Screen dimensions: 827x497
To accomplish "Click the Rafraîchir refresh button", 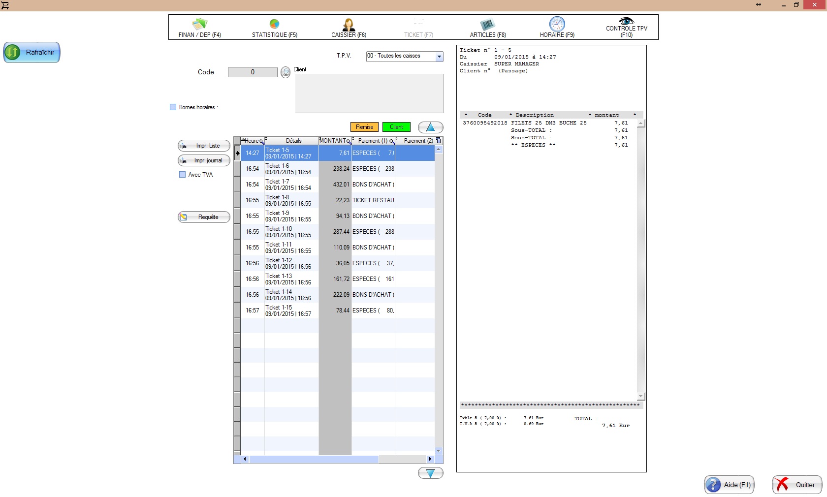I will click(32, 52).
